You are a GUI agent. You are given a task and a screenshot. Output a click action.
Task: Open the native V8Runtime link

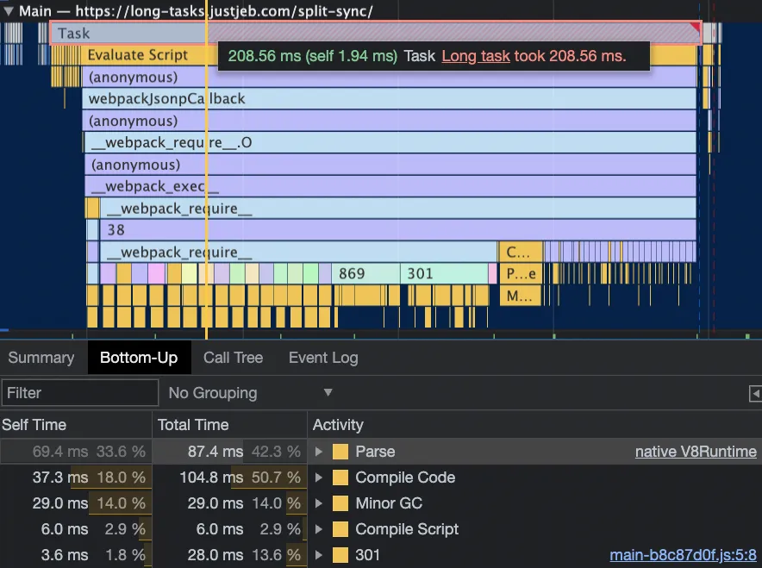(696, 452)
